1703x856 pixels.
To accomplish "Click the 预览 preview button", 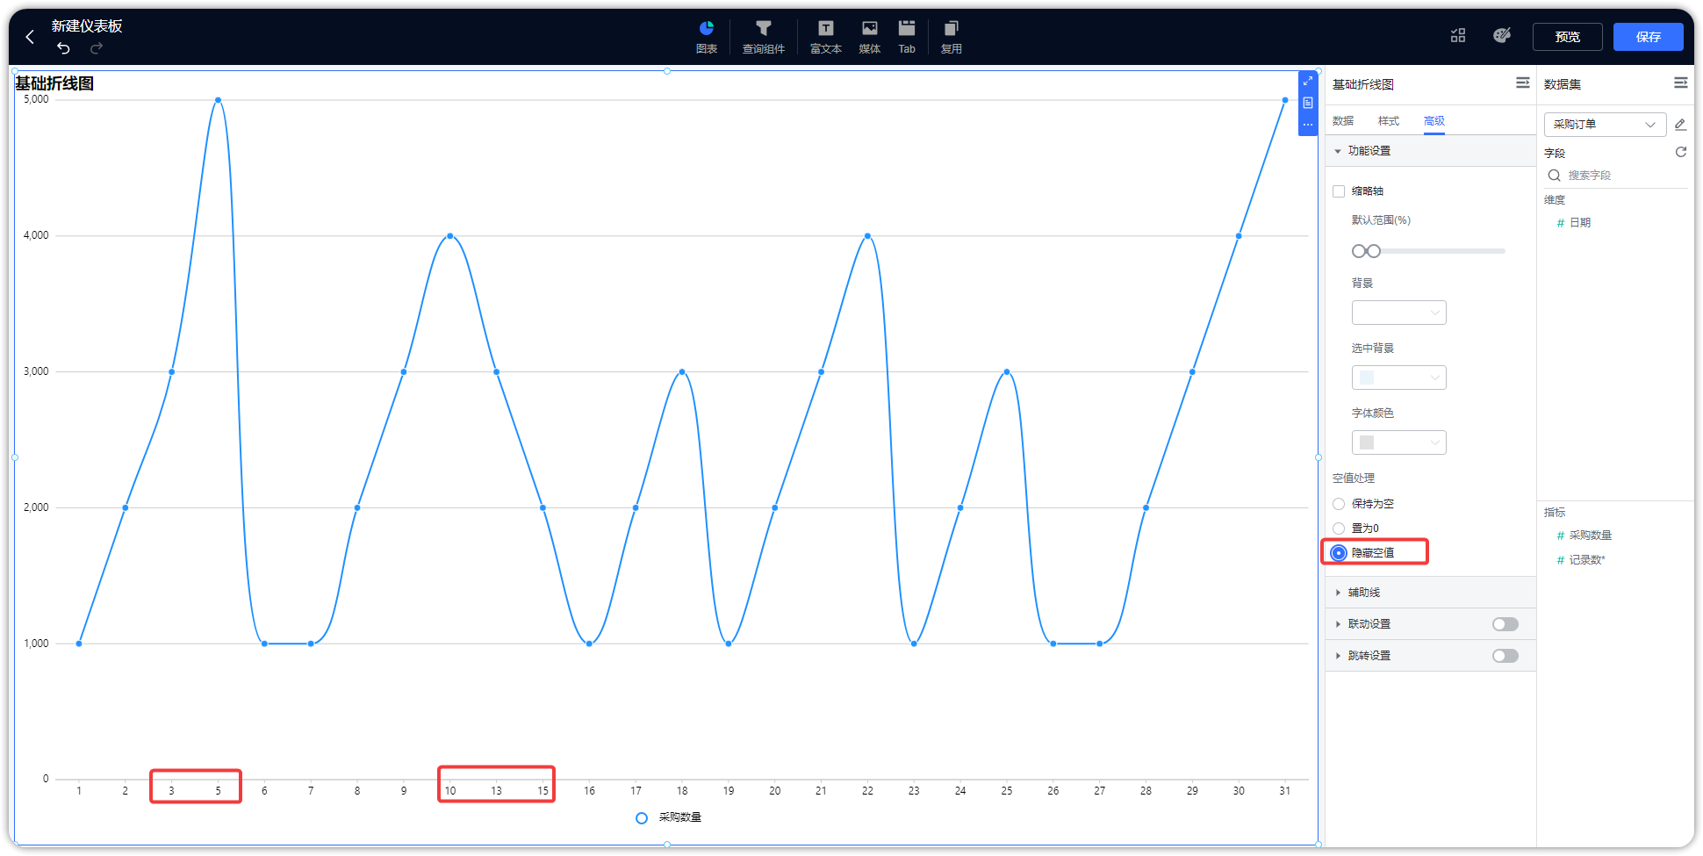I will pyautogui.click(x=1567, y=37).
